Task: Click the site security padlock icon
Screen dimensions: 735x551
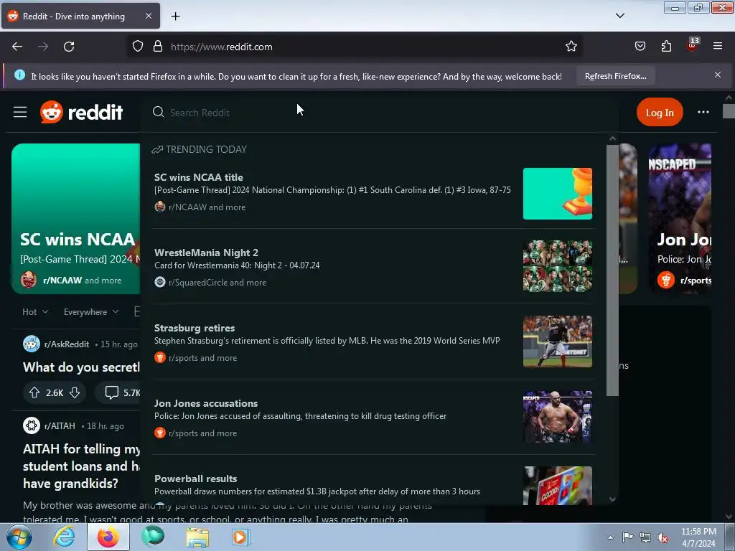Action: tap(158, 47)
